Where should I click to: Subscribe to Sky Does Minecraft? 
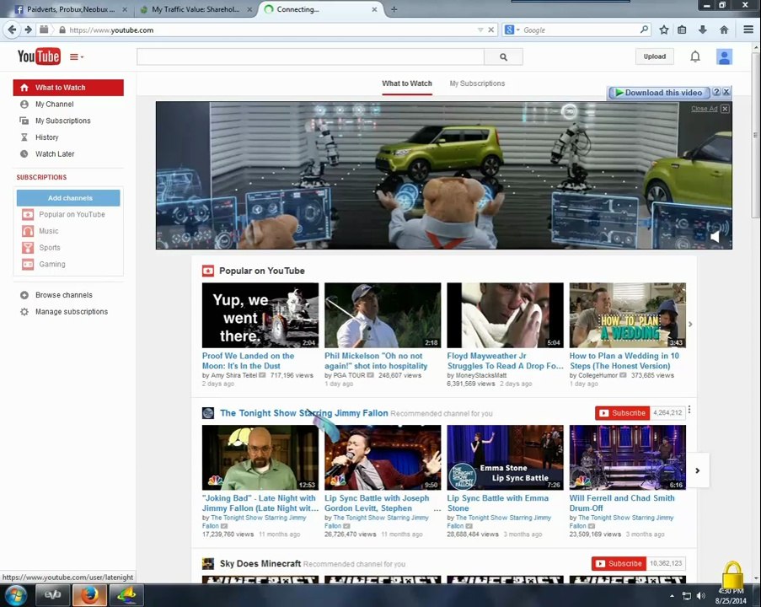pos(619,563)
